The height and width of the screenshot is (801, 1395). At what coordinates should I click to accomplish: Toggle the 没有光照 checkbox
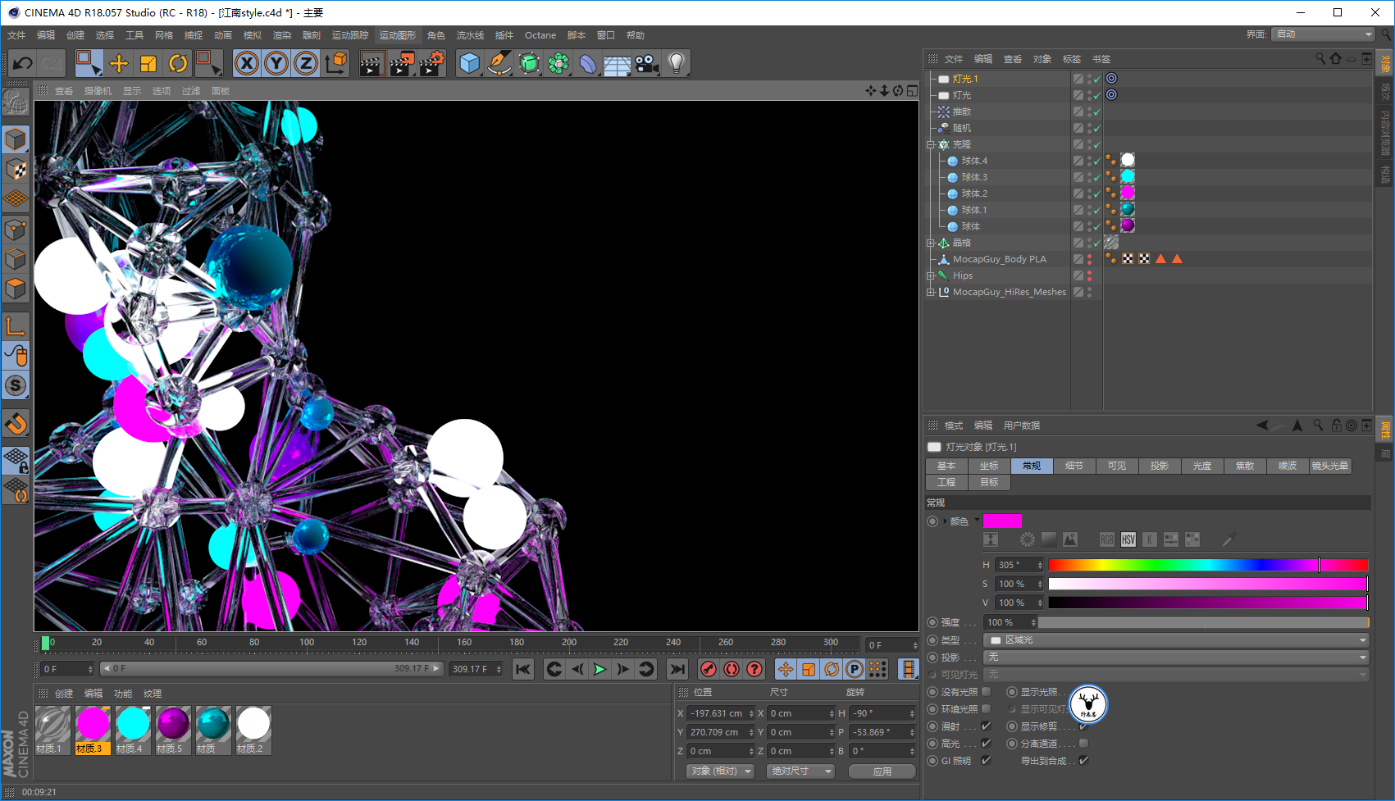[x=987, y=692]
